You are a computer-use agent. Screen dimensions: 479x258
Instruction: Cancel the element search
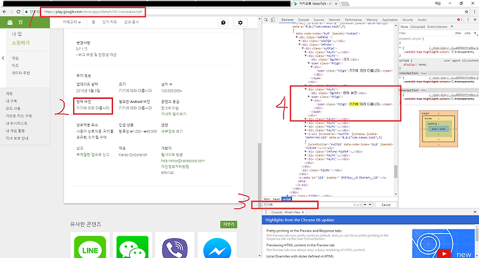coord(386,205)
